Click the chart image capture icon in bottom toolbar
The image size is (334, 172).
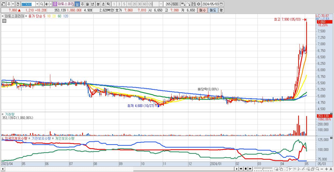[x=313, y=169]
